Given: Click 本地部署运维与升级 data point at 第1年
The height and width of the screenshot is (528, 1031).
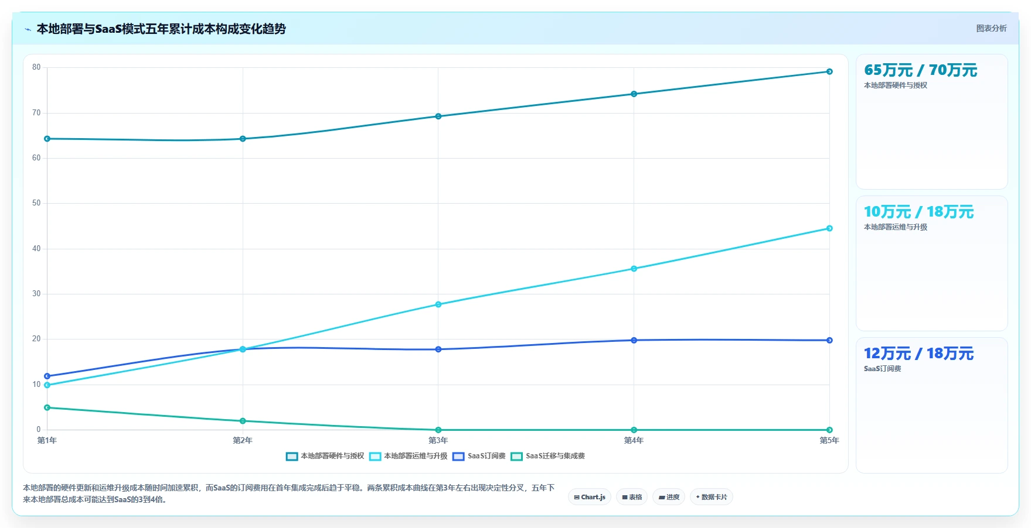Looking at the screenshot, I should coord(47,385).
